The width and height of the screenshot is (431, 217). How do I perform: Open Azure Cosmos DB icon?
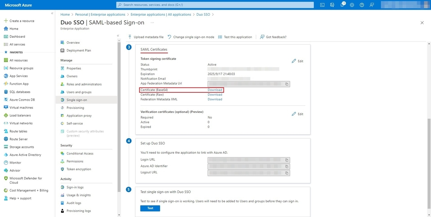[6, 100]
